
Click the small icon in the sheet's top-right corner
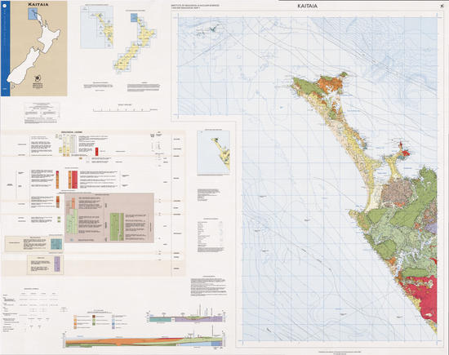tap(442, 6)
